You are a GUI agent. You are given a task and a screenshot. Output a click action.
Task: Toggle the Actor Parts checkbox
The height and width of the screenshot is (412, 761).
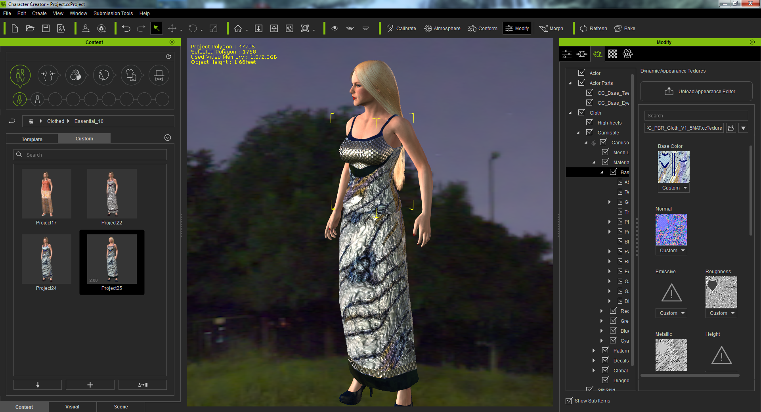tap(582, 83)
